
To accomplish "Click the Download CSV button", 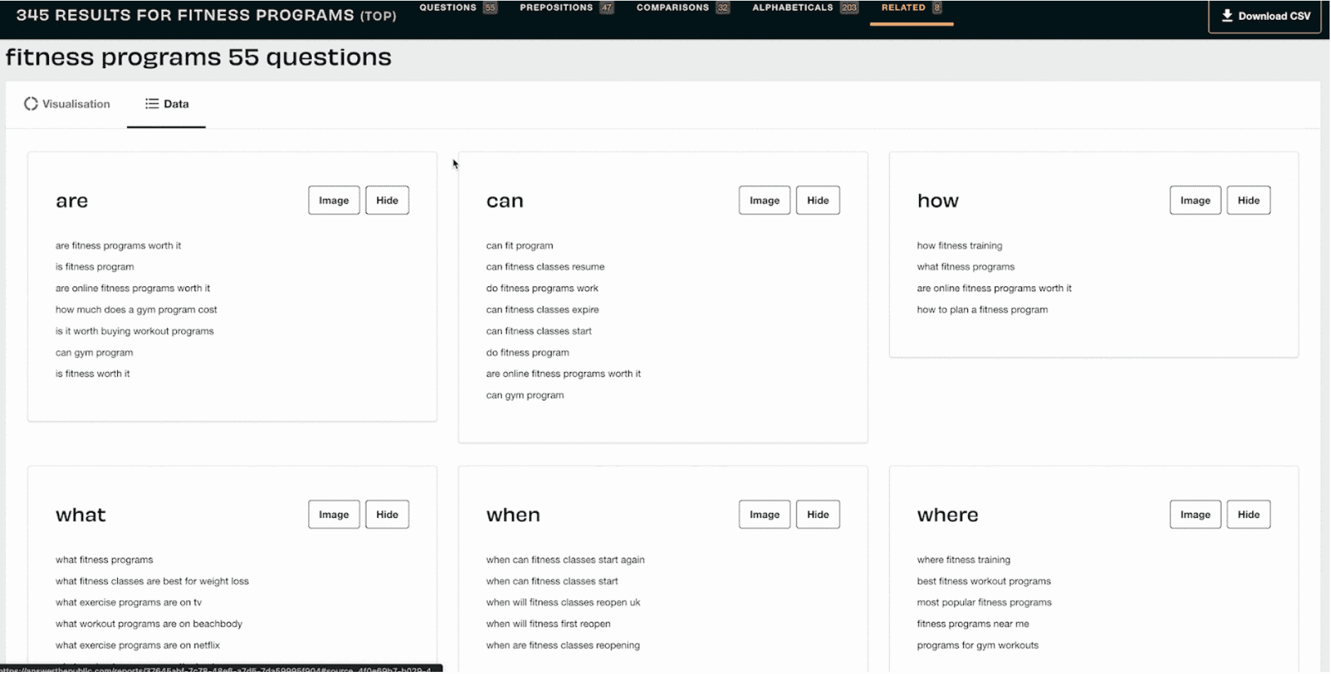I will [x=1265, y=16].
